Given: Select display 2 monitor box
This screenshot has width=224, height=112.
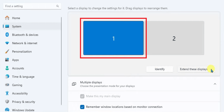Looking at the screenshot, I should tap(174, 38).
